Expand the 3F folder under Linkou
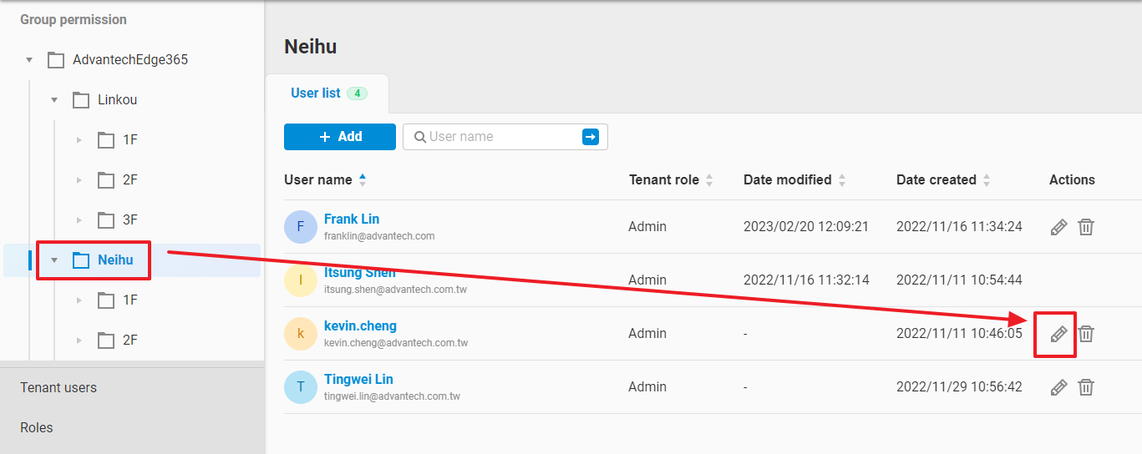1142x454 pixels. (x=79, y=220)
